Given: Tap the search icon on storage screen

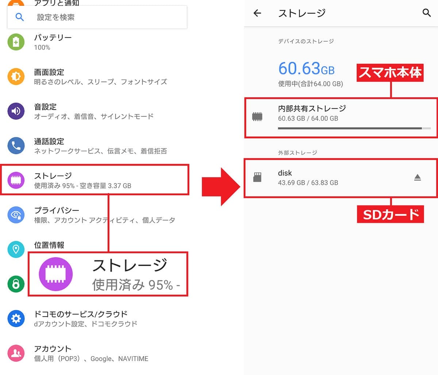Looking at the screenshot, I should coord(426,13).
